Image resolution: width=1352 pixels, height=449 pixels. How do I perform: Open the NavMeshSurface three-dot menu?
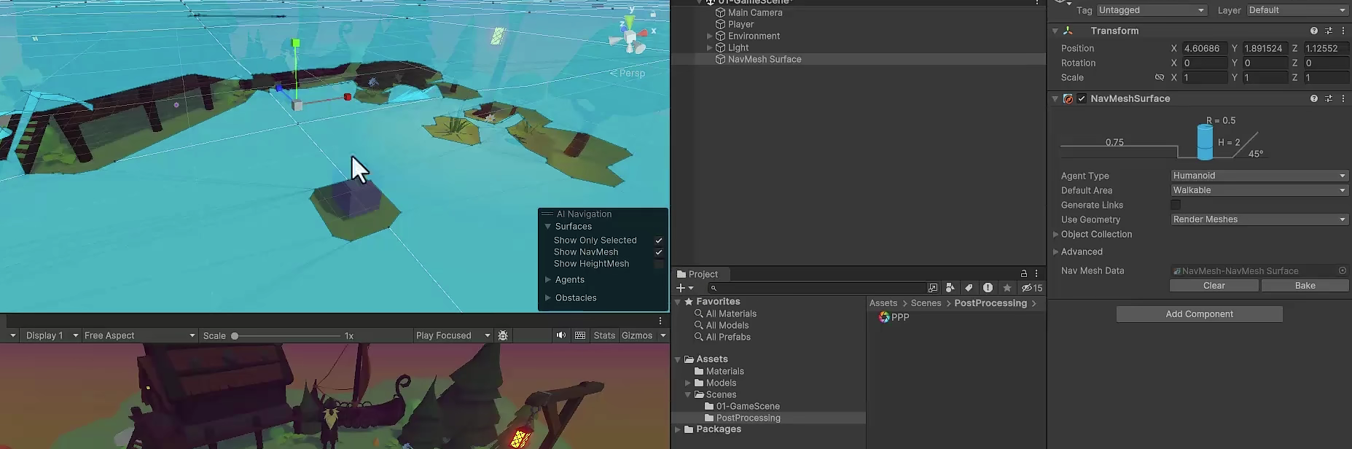(x=1343, y=98)
